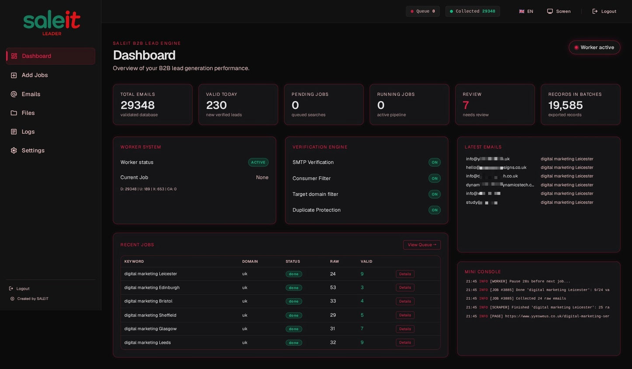The image size is (632, 369).
Task: Toggle the Consumer Filter ON switch
Action: 434,178
